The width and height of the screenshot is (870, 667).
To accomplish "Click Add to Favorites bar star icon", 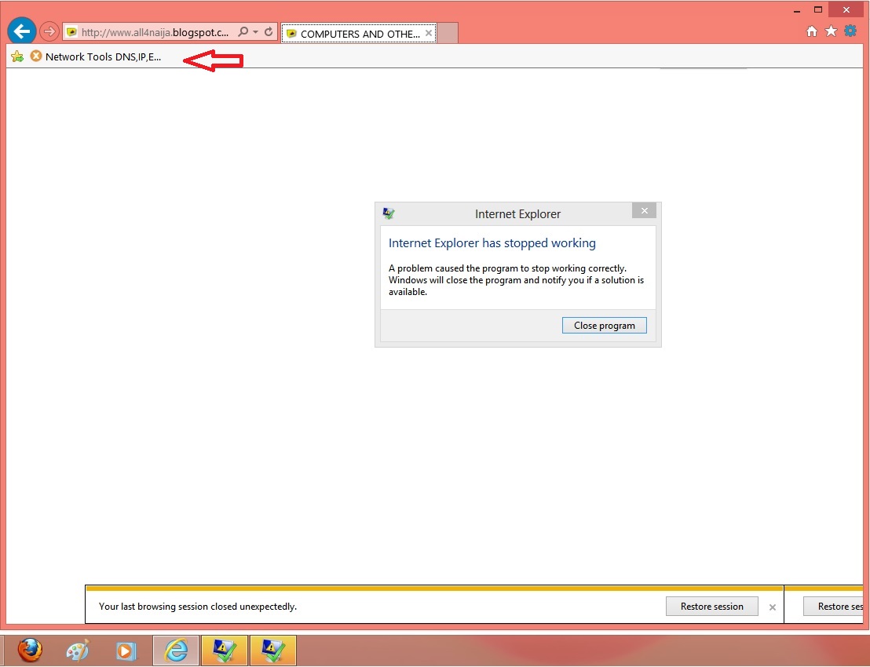I will coord(17,56).
